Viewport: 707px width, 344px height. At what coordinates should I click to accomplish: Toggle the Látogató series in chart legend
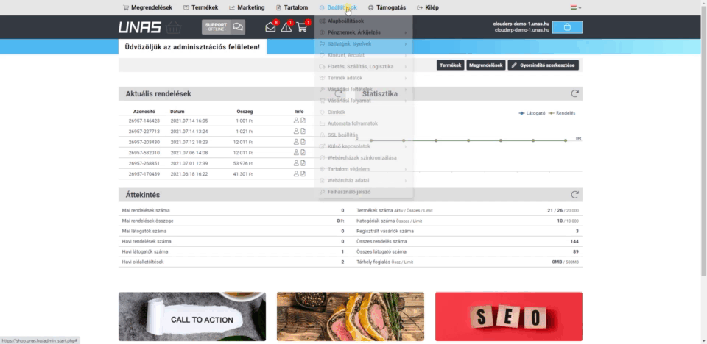pyautogui.click(x=532, y=113)
